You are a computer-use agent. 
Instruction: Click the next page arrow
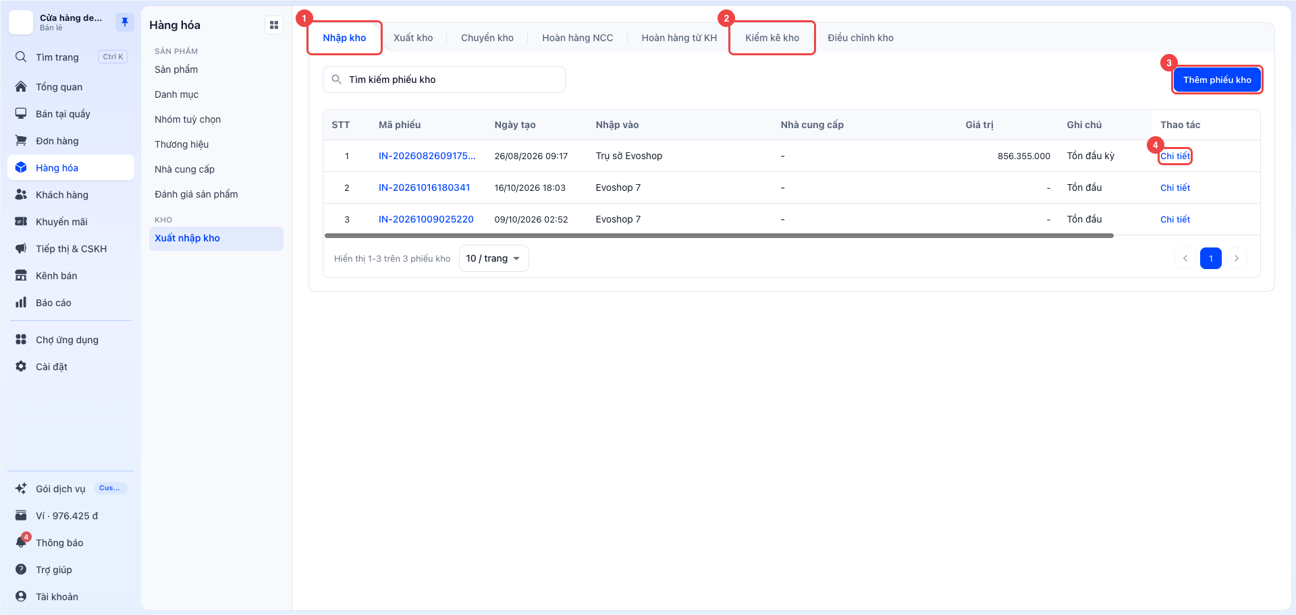(1237, 258)
